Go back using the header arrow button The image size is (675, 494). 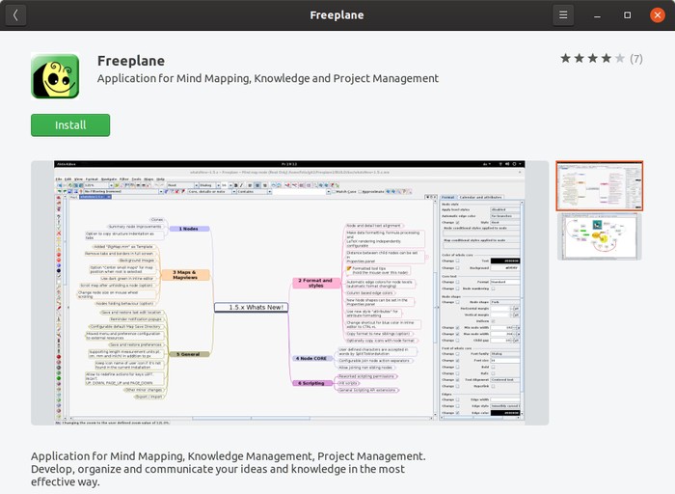pyautogui.click(x=16, y=15)
